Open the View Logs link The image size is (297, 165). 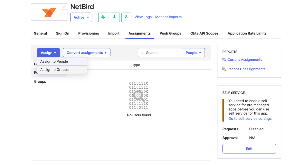click(x=143, y=17)
